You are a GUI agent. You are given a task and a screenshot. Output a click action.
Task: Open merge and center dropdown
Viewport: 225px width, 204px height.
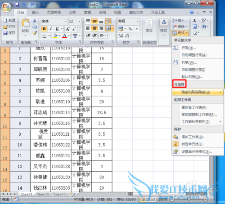click(x=112, y=28)
